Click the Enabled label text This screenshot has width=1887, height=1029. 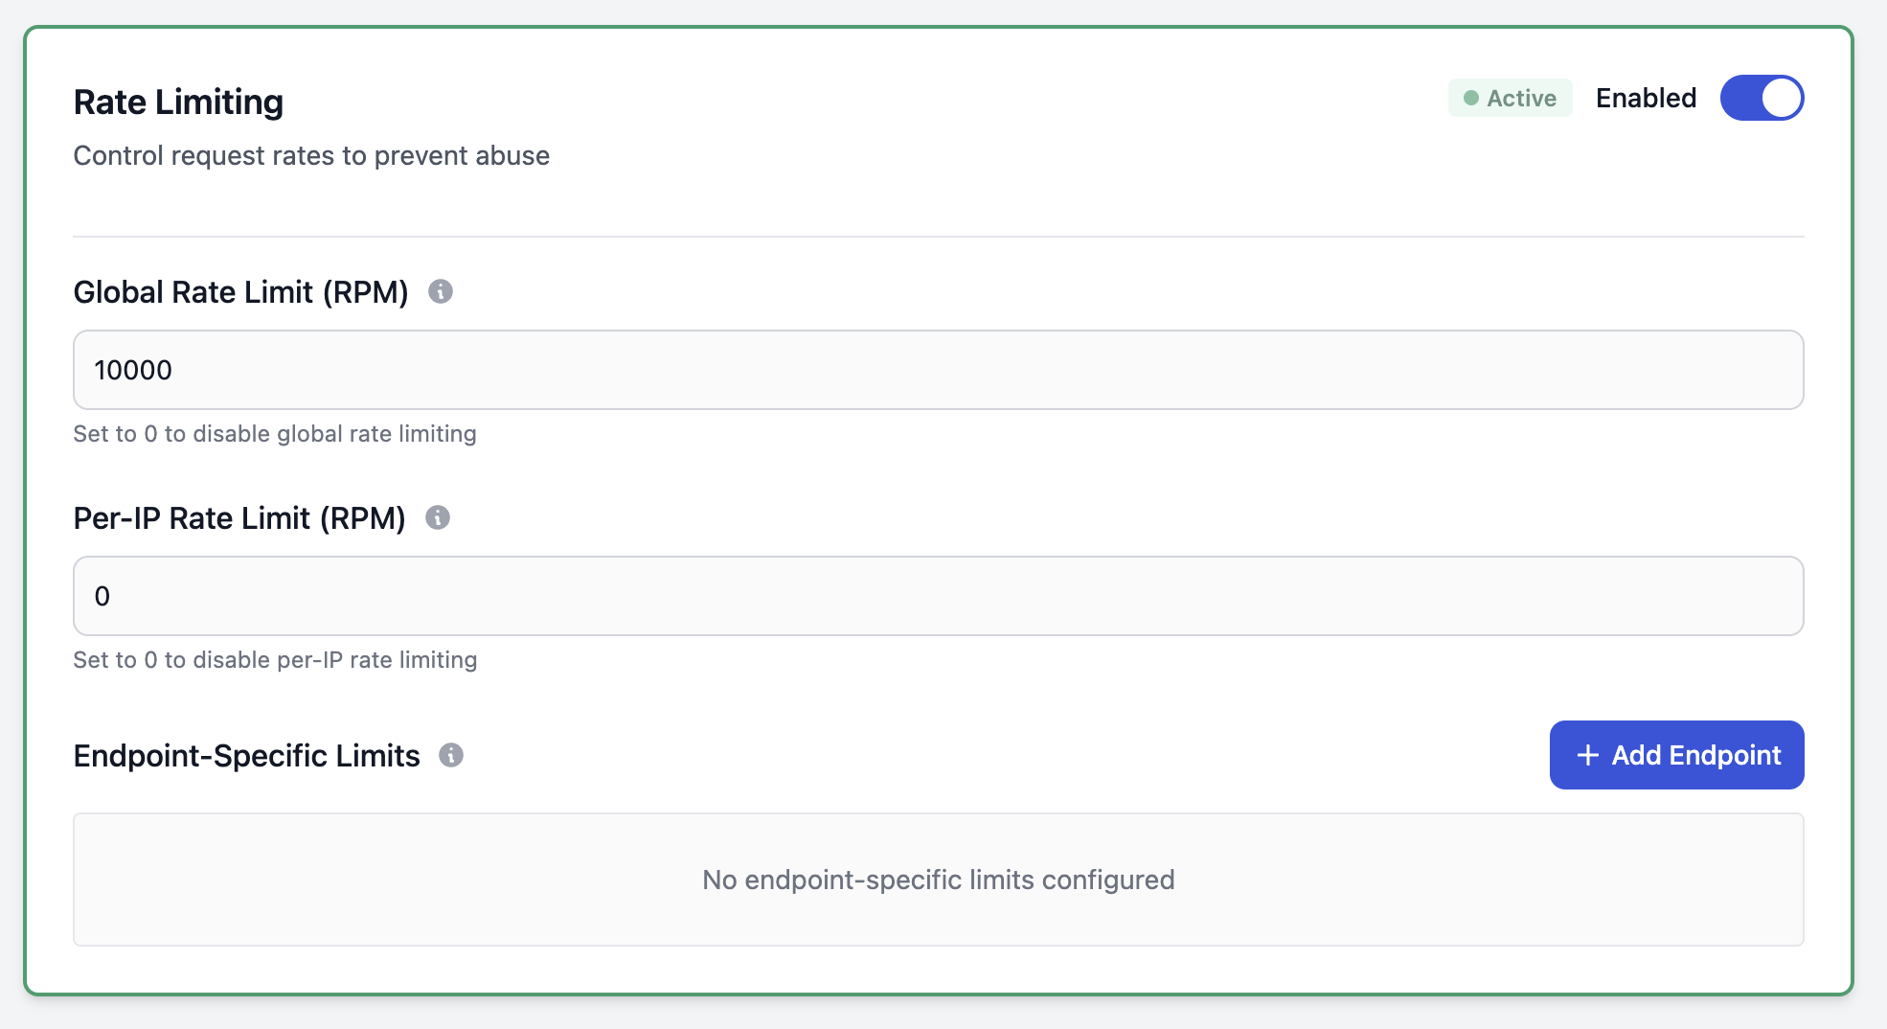coord(1645,98)
